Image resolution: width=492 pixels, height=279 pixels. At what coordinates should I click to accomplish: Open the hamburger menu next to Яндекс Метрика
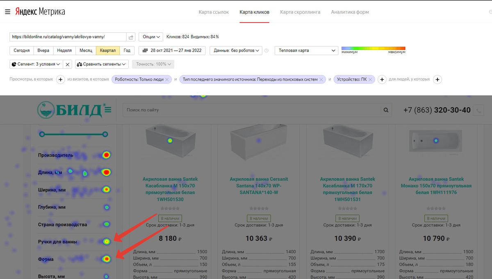7,12
